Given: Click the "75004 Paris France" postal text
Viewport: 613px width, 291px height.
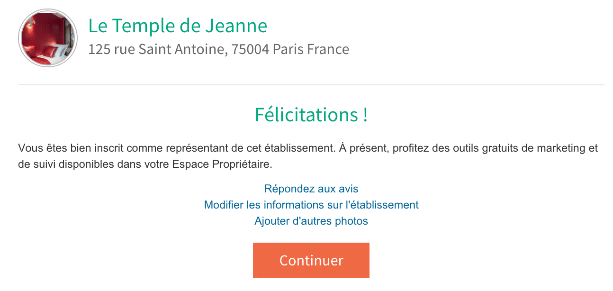Looking at the screenshot, I should click(290, 49).
